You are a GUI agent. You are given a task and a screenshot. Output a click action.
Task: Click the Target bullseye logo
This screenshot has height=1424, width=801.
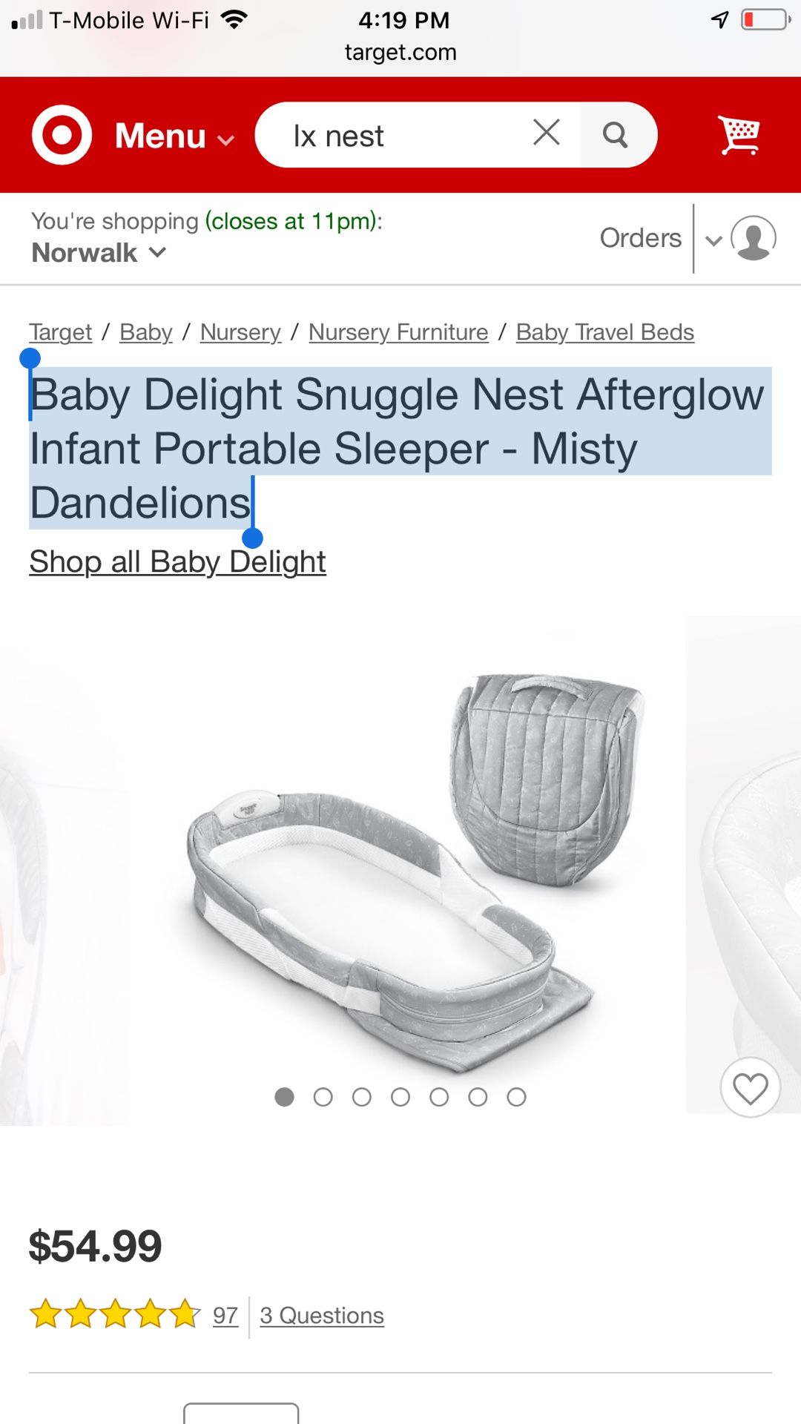tap(62, 135)
